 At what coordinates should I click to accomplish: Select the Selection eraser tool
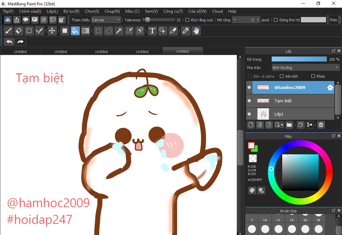140,31
